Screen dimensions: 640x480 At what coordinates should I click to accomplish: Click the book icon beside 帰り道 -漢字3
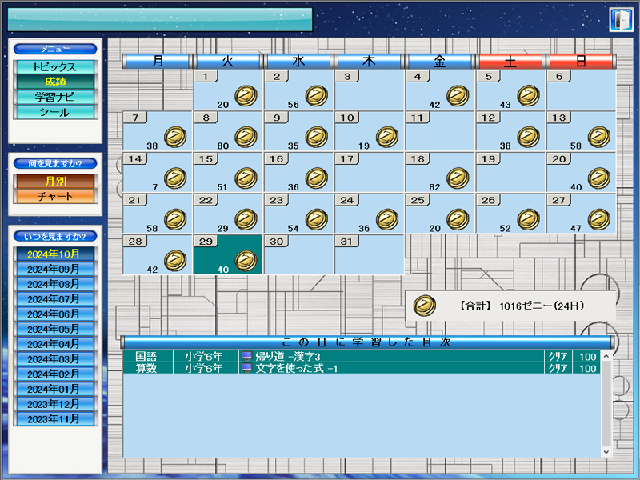click(246, 356)
